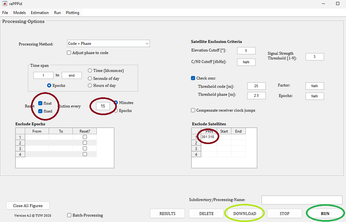Select Time (hh:mm:ss) radio option
This screenshot has height=222, width=346.
coord(90,71)
